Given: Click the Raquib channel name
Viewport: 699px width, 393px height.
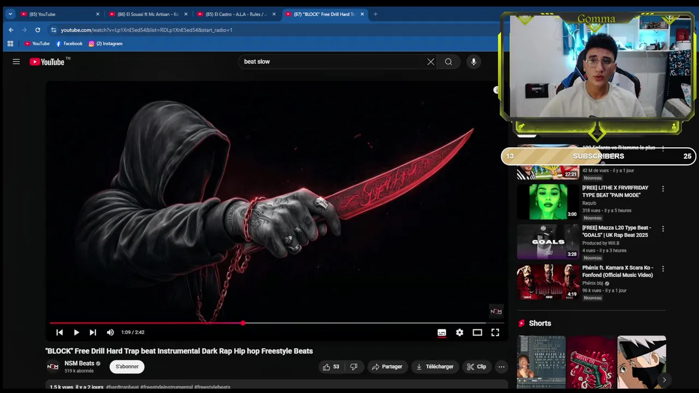Looking at the screenshot, I should 589,204.
